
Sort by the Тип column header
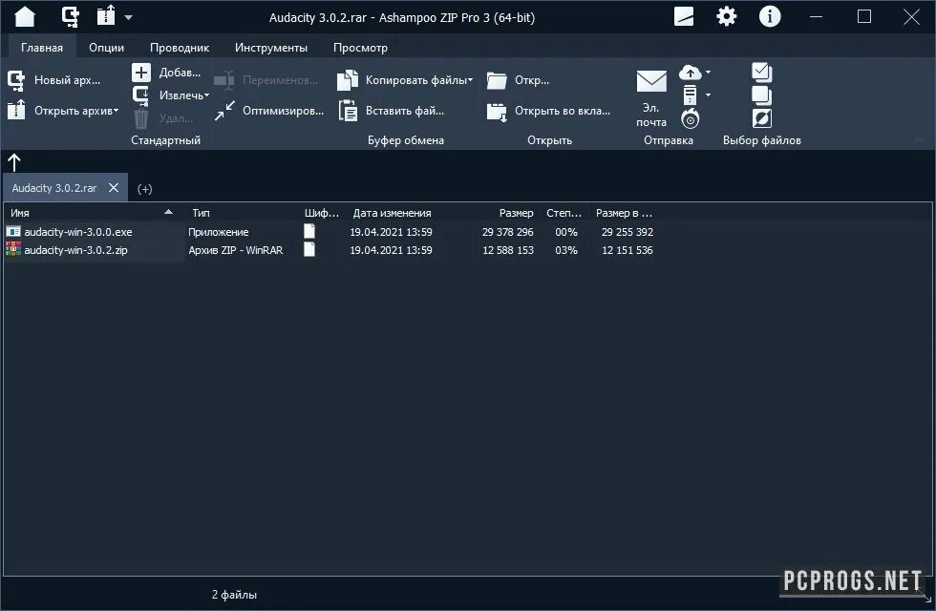tap(201, 213)
